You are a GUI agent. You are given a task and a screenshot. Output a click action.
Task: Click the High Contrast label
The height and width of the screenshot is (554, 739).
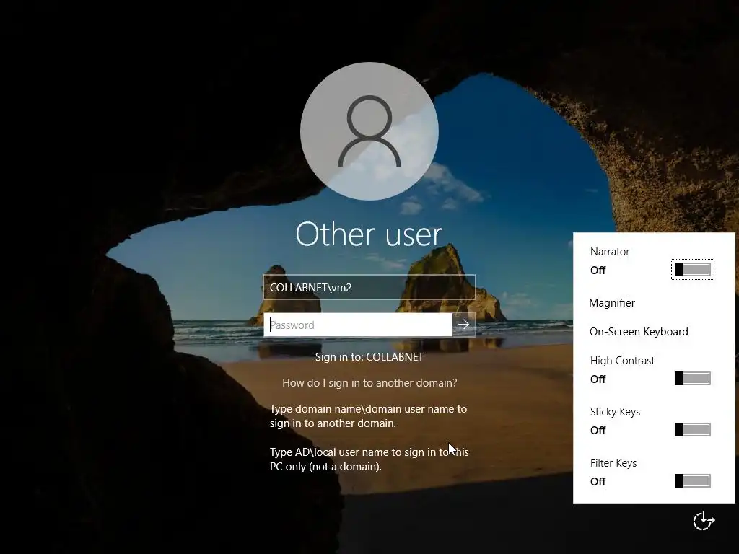622,361
